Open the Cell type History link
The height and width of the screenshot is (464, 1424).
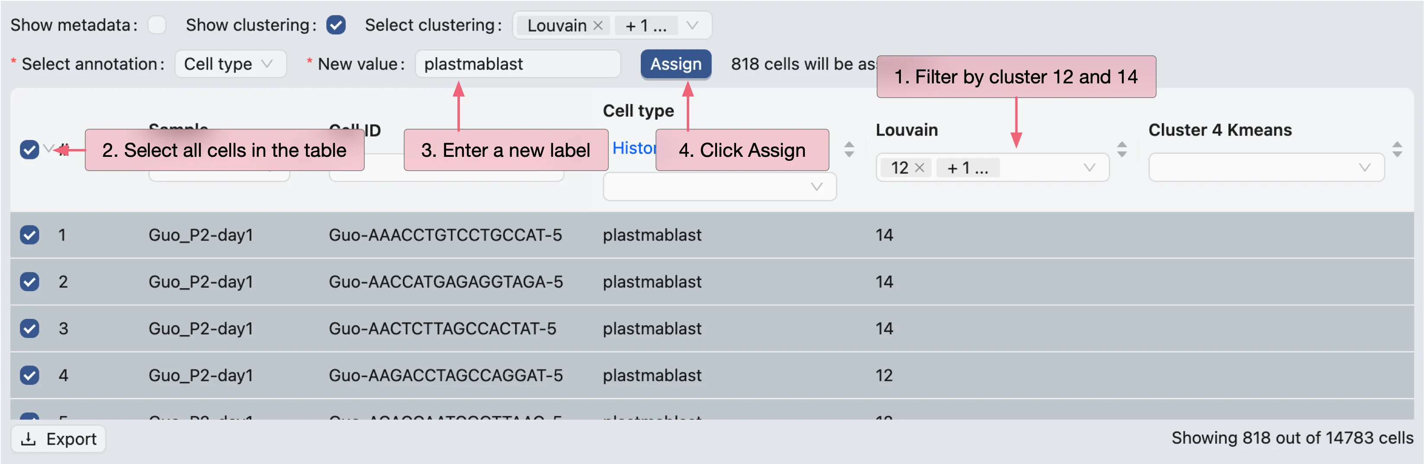pyautogui.click(x=633, y=148)
